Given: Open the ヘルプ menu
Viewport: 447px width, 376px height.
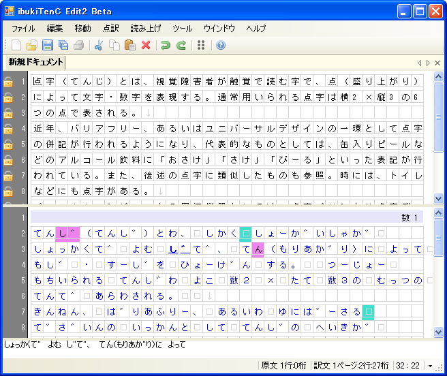Looking at the screenshot, I should 256,29.
